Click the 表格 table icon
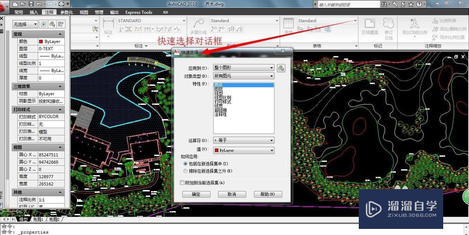469x235 pixels. pyautogui.click(x=288, y=23)
